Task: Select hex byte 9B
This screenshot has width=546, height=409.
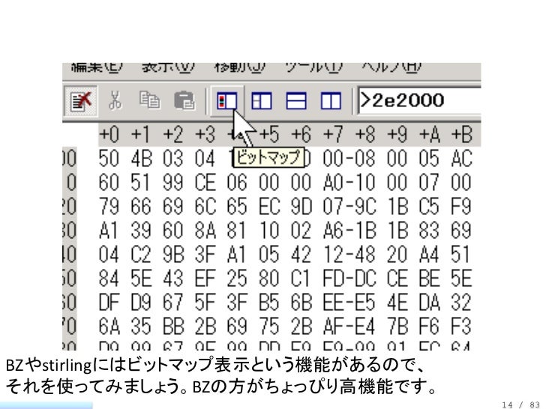Action: 173,254
